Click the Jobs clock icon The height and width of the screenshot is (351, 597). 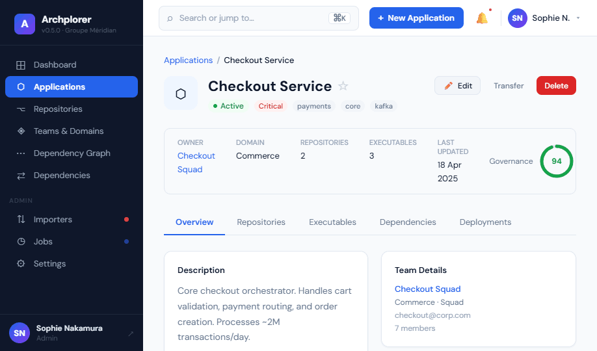pyautogui.click(x=21, y=241)
